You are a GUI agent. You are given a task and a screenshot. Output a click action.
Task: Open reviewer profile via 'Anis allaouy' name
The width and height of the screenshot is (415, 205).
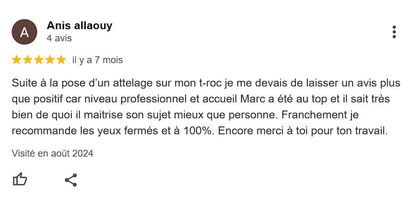tap(79, 25)
